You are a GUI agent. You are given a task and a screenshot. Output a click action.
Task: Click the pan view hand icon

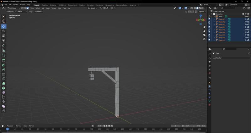pos(204,31)
